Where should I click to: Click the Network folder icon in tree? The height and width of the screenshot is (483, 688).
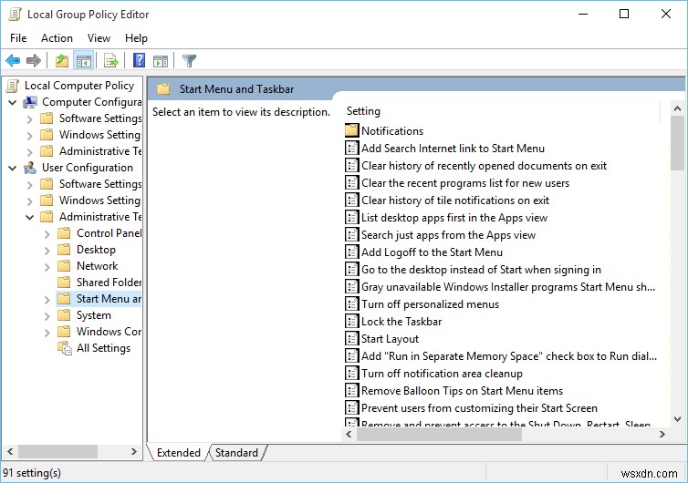point(64,266)
